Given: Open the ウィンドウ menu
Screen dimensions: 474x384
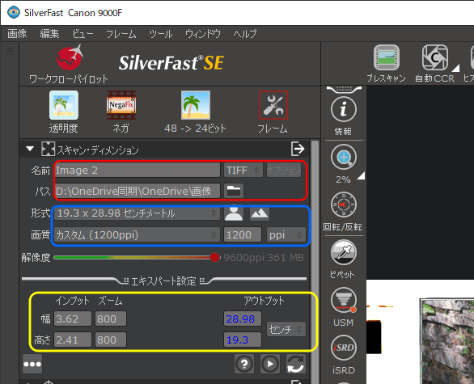Looking at the screenshot, I should [x=203, y=33].
